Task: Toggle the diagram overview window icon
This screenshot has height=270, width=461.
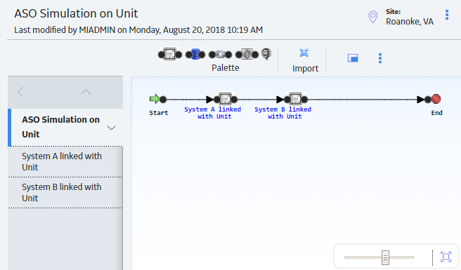Action: tap(353, 58)
